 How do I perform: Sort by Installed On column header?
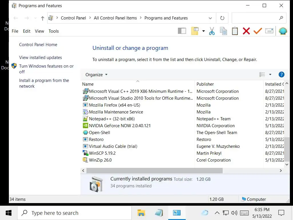click(x=274, y=84)
